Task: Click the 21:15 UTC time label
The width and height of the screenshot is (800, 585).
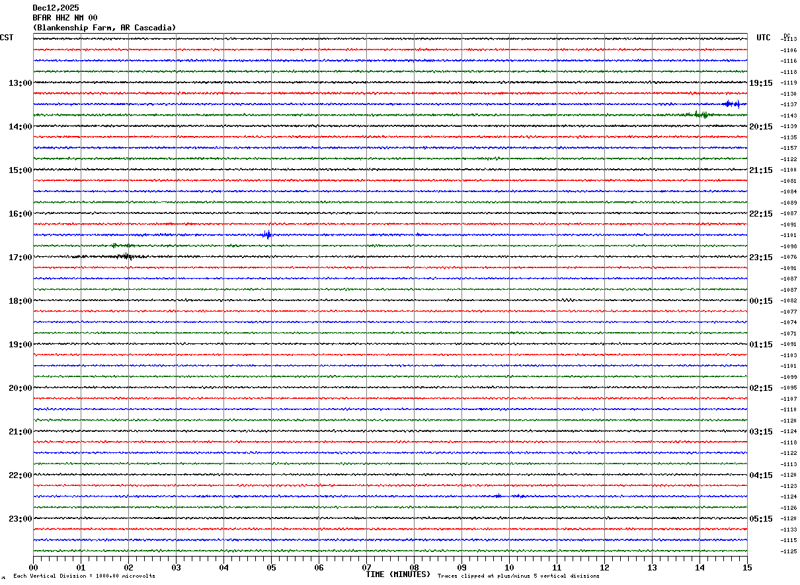Action: (761, 170)
